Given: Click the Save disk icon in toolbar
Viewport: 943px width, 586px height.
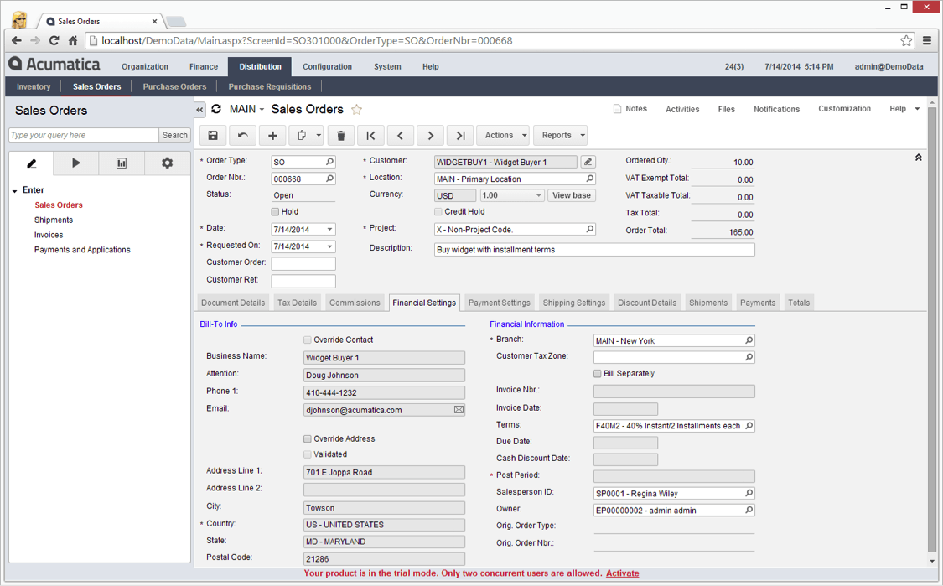Looking at the screenshot, I should coord(213,135).
